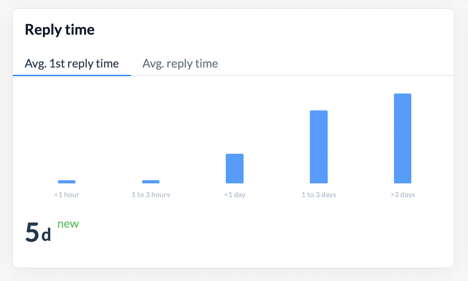The height and width of the screenshot is (281, 468).
Task: Click the '1 to 3 hours' axis label
Action: coord(151,195)
